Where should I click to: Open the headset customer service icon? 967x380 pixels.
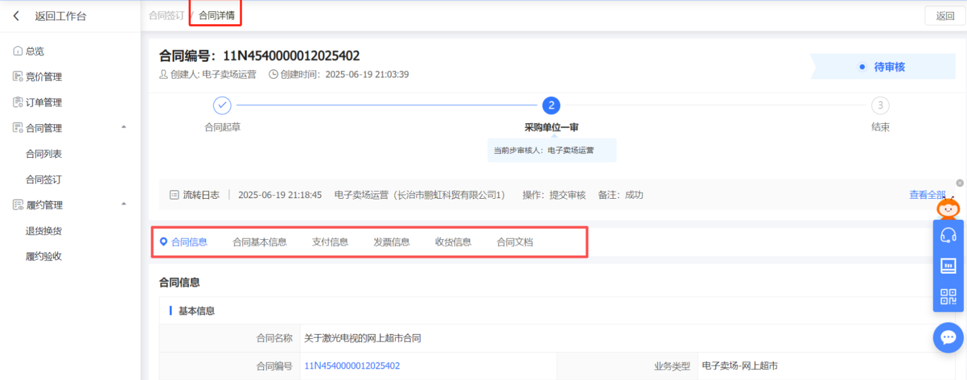click(948, 236)
